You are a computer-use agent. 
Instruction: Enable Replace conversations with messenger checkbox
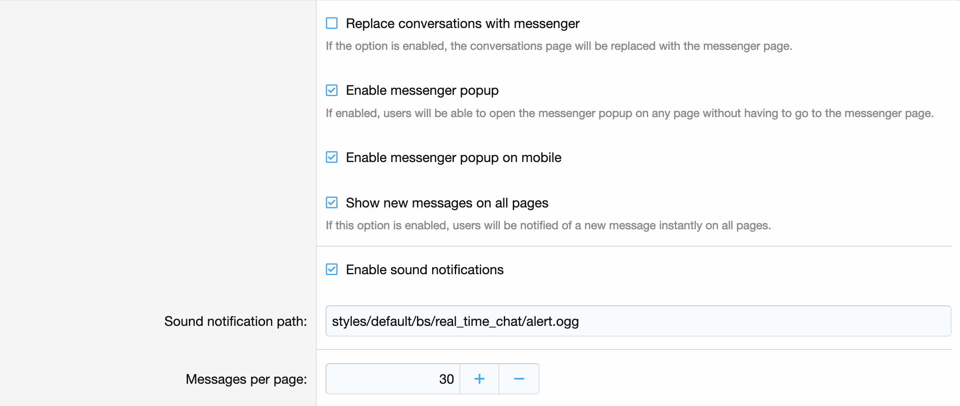tap(332, 23)
